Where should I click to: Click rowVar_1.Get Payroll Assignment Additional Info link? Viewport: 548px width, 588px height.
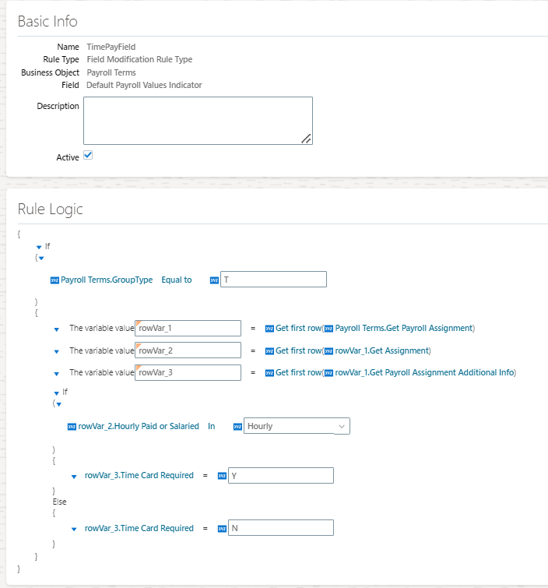(425, 372)
